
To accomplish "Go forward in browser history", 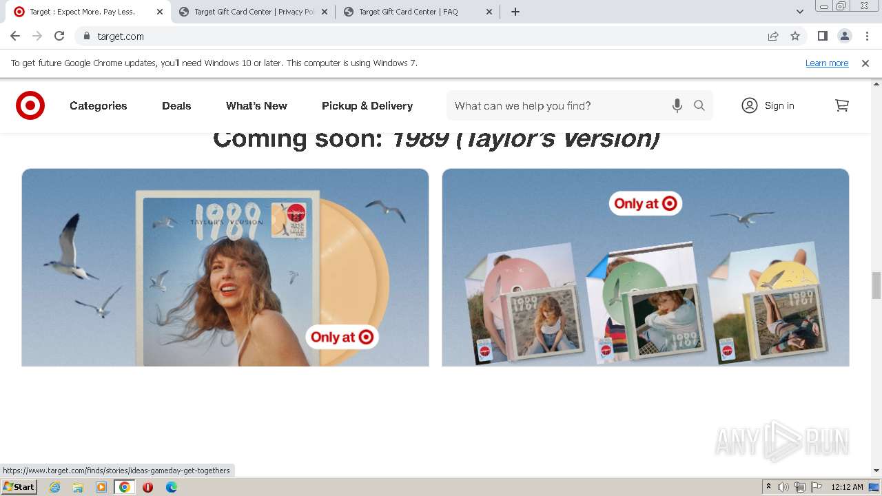I will [37, 36].
